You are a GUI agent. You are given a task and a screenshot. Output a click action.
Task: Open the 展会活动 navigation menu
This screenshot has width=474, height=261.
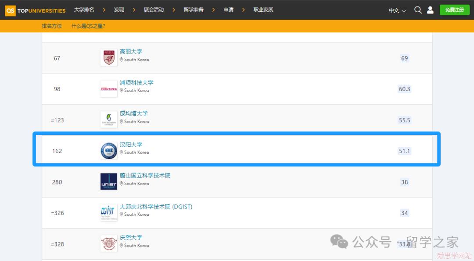pos(154,10)
